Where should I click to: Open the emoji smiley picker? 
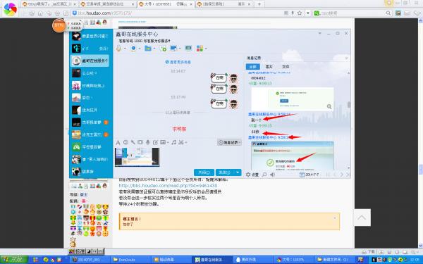[x=125, y=142]
